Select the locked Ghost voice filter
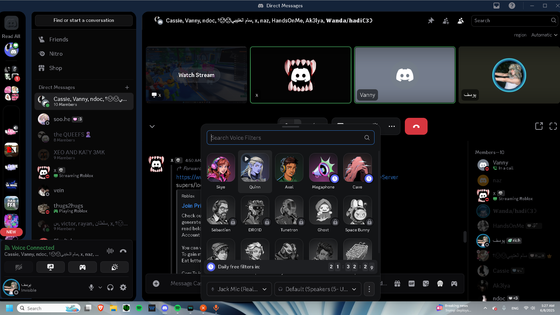Screen dimensions: 560x315 pos(323,214)
